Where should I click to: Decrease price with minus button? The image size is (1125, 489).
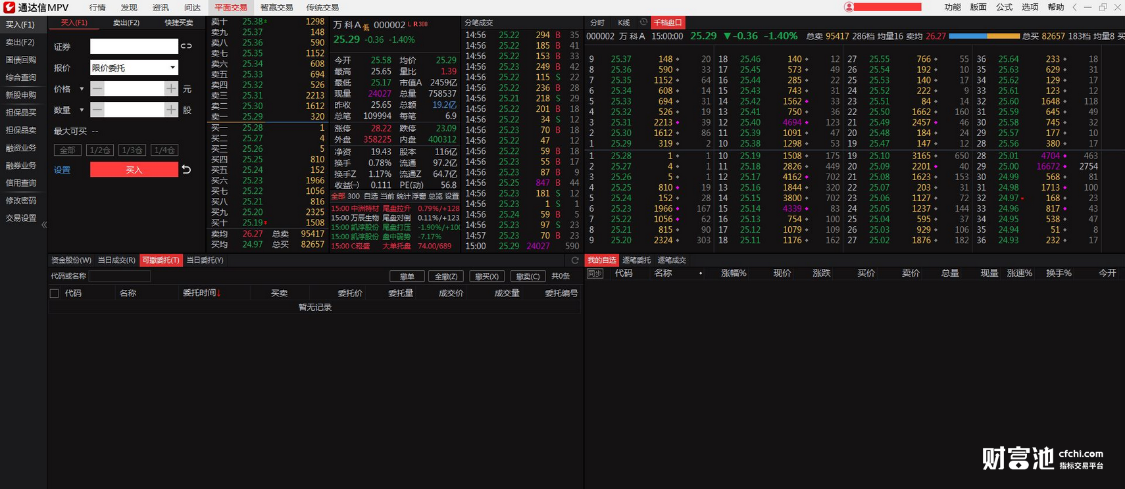point(97,88)
